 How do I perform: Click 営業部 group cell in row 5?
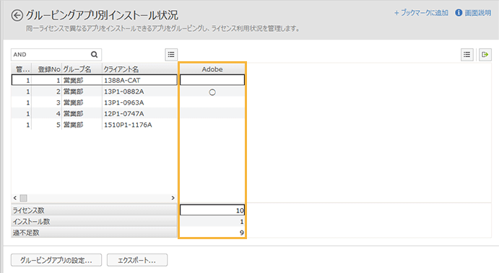point(82,125)
